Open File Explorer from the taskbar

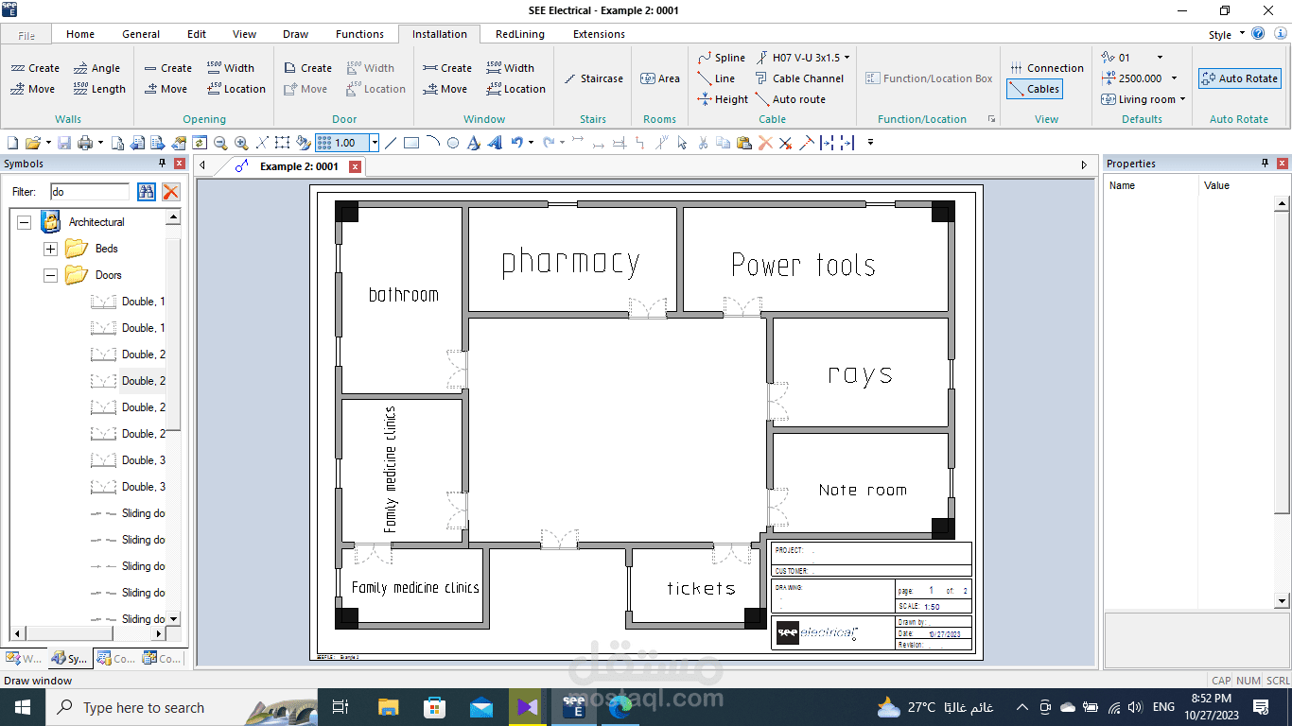pyautogui.click(x=388, y=707)
